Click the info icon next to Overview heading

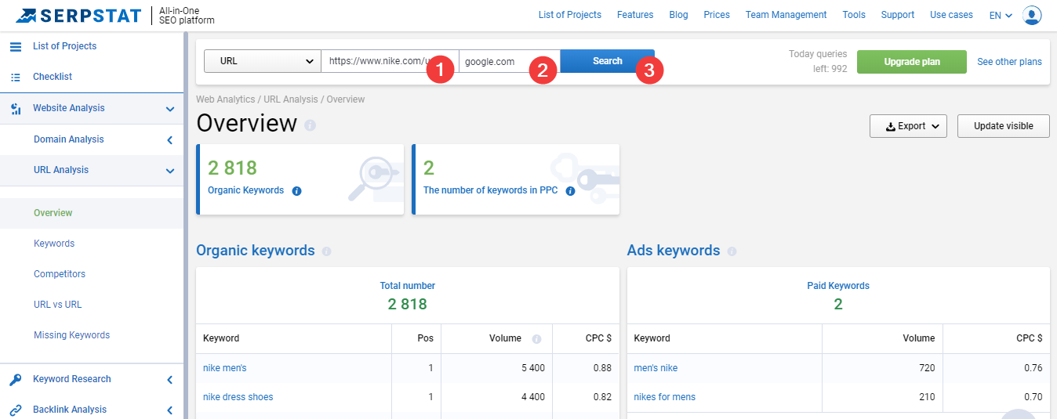(310, 125)
